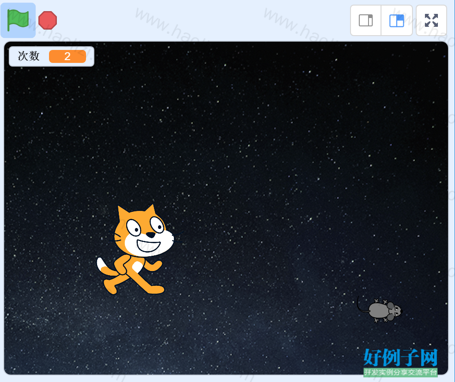Click the green flag to start
The height and width of the screenshot is (382, 455).
[18, 20]
